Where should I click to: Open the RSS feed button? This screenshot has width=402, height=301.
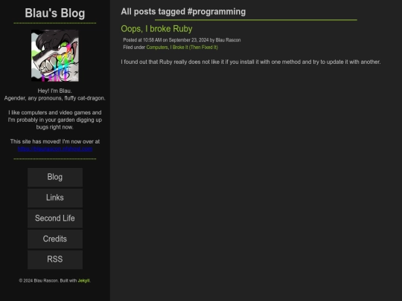(55, 259)
